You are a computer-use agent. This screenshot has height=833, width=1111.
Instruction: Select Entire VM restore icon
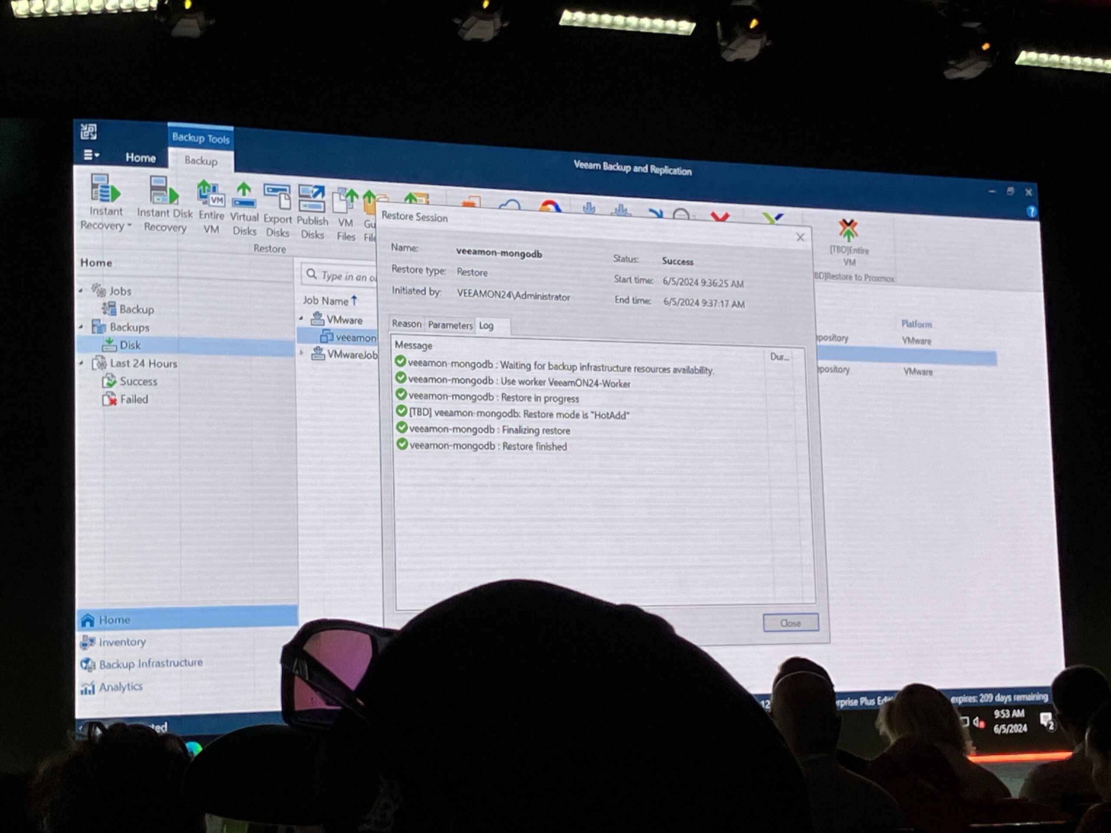(x=211, y=193)
